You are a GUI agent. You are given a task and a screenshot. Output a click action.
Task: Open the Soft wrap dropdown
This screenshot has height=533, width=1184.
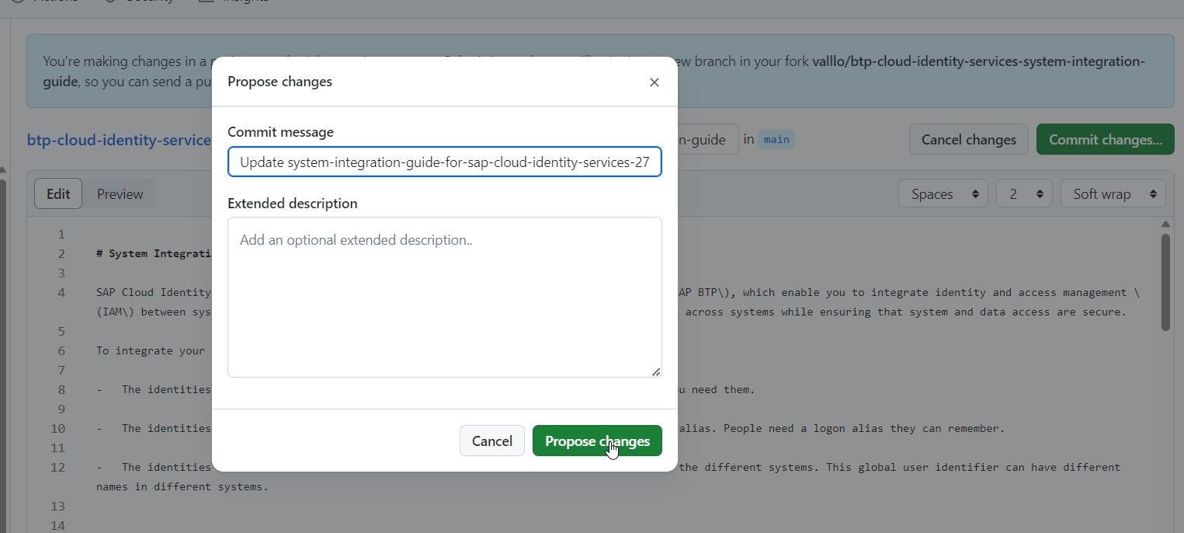pos(1112,193)
